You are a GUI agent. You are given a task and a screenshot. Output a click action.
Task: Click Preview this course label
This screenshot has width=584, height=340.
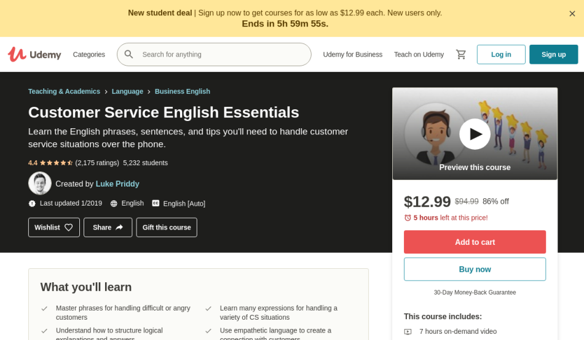coord(475,168)
